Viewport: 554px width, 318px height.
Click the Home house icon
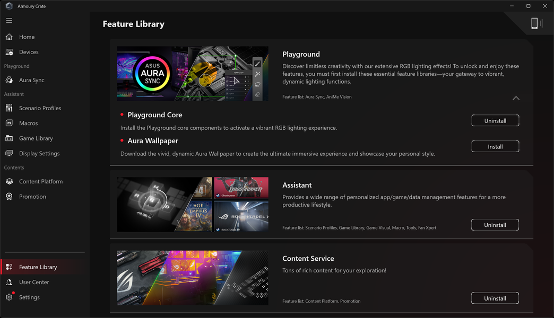(9, 37)
